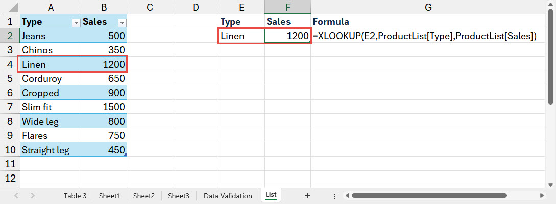This screenshot has width=556, height=204.
Task: Click the horizontal scrollbar left arrow
Action: coord(347,196)
